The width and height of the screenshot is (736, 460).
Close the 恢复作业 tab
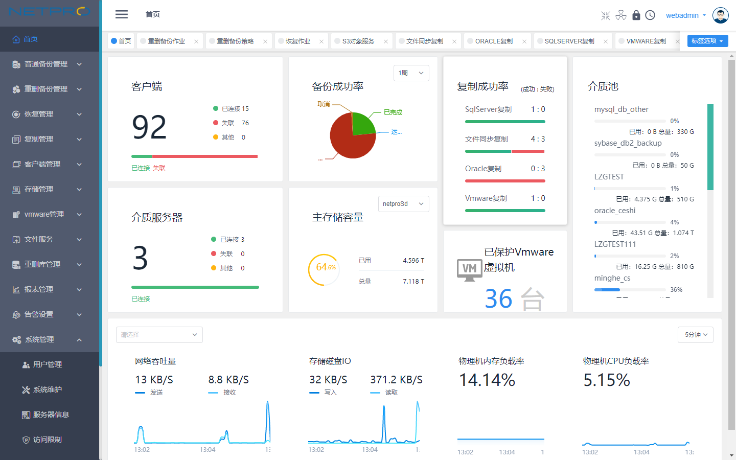click(x=321, y=41)
